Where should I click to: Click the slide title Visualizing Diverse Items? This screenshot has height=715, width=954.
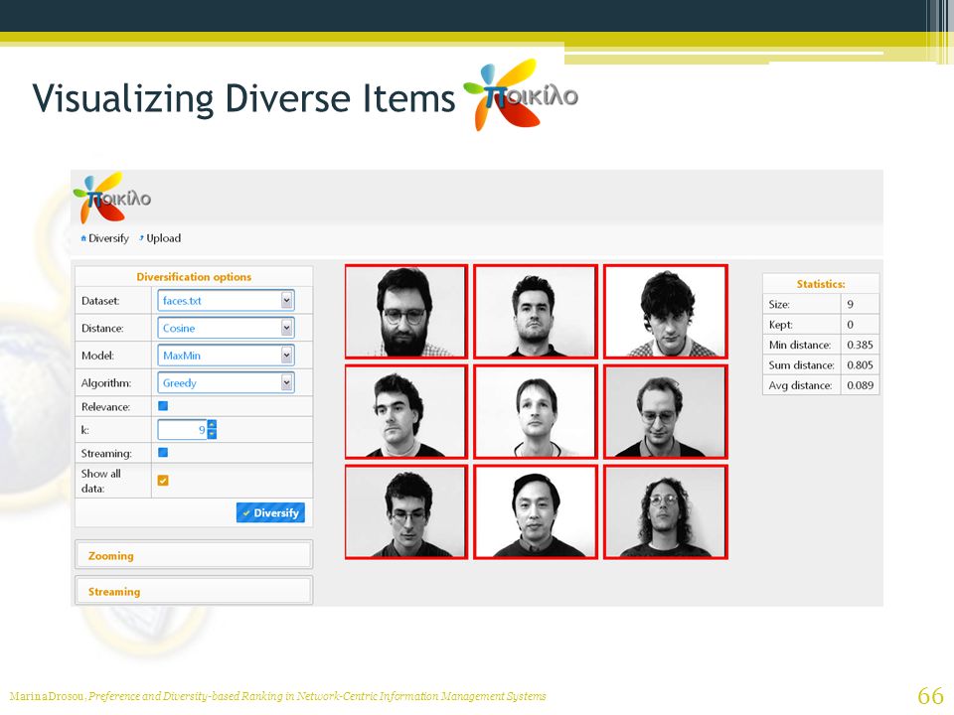(x=243, y=98)
